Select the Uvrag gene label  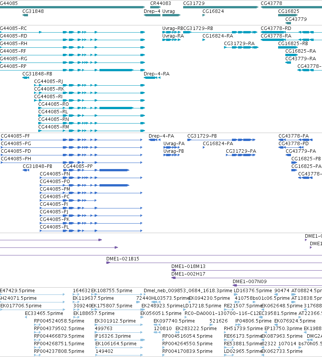coord(168,11)
